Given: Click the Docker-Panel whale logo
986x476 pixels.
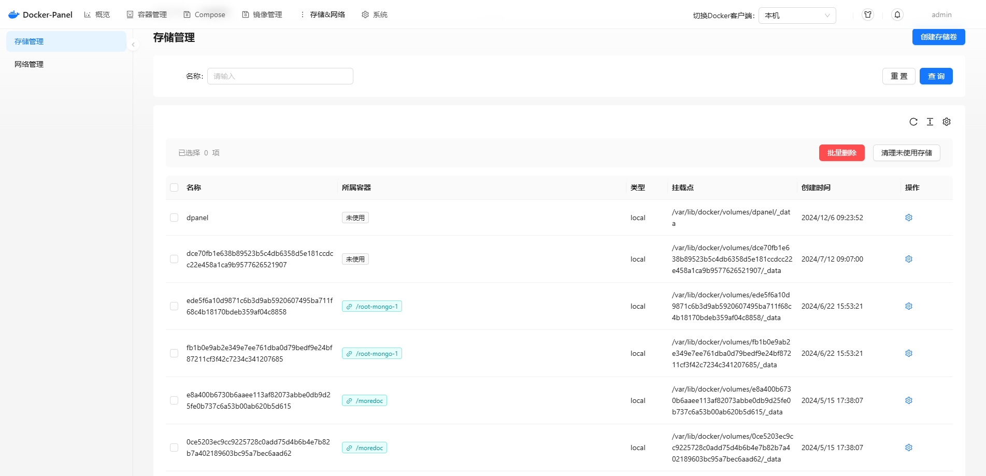Looking at the screenshot, I should [x=14, y=15].
